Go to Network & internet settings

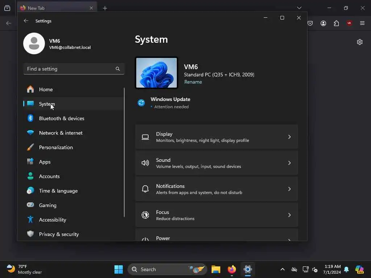click(x=73, y=133)
